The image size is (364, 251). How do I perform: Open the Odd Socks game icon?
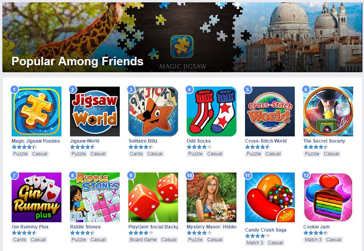(x=212, y=112)
